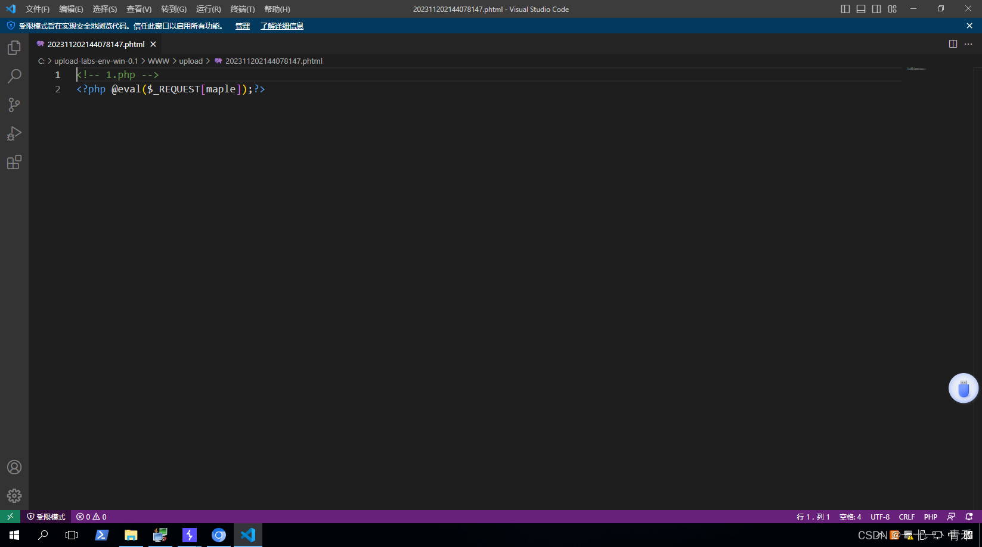Expand the file name breadcrumb
Viewport: 982px width, 547px height.
(x=274, y=61)
